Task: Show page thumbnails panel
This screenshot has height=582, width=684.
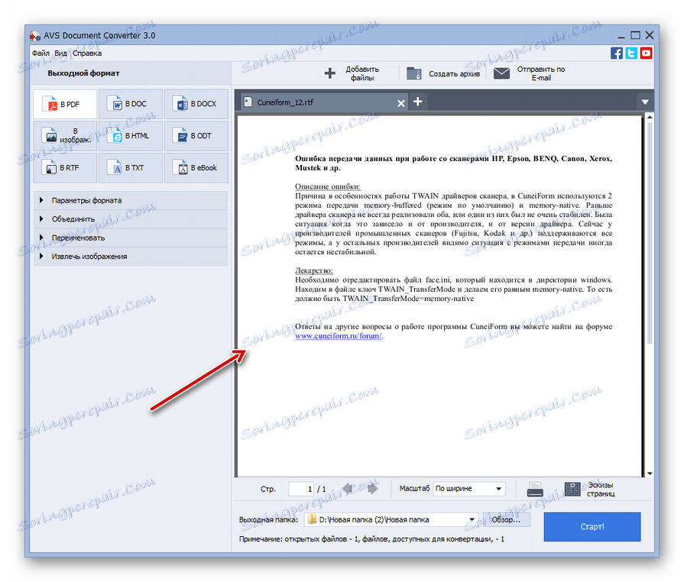Action: tap(590, 489)
